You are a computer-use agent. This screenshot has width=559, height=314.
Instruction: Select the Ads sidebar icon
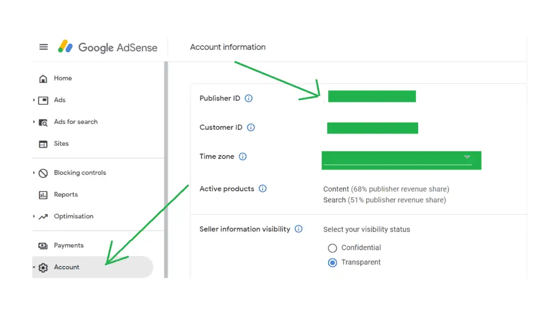tap(42, 100)
